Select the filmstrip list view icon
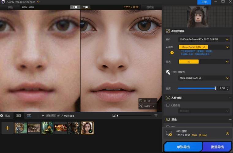This screenshot has height=153, width=233. pos(29,115)
